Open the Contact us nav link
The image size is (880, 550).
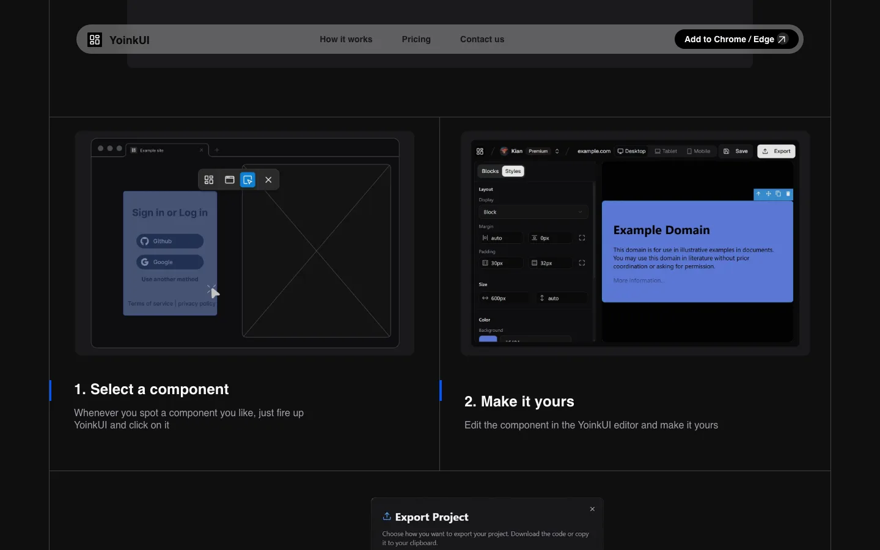pyautogui.click(x=482, y=39)
